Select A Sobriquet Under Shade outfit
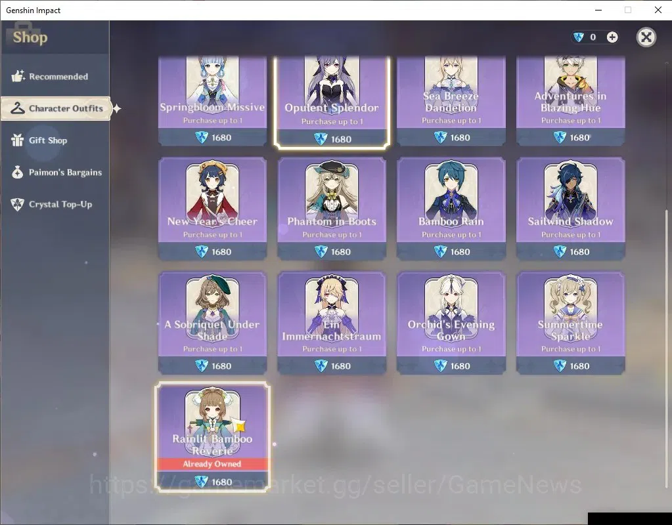This screenshot has height=525, width=672. click(x=213, y=323)
